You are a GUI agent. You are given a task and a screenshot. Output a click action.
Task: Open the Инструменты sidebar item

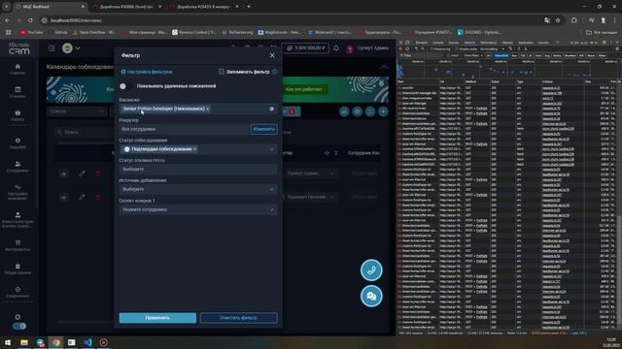17,245
